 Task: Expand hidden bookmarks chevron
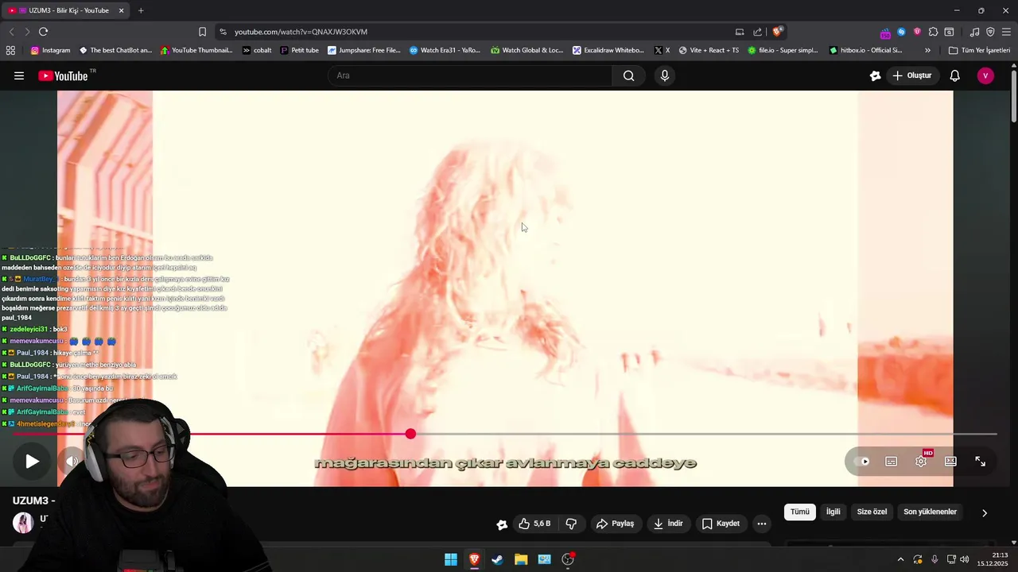pos(927,50)
